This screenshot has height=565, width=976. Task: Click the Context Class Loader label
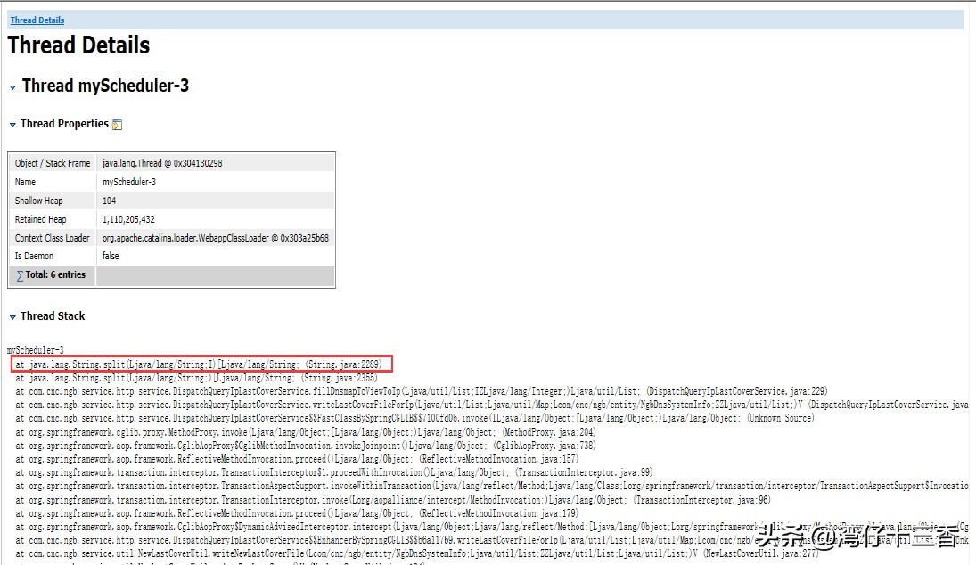(53, 238)
